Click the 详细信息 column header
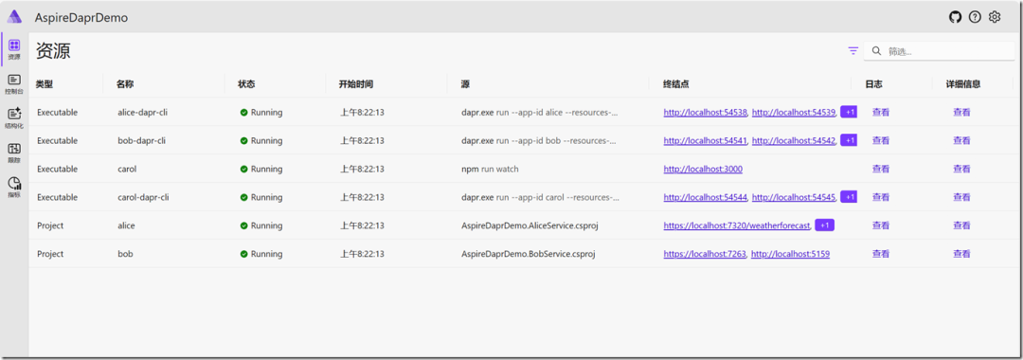Viewport: 1023px width, 360px height. pyautogui.click(x=963, y=84)
